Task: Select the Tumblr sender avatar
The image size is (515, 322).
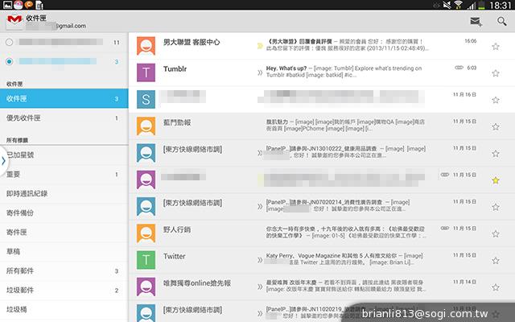Action: 146,72
